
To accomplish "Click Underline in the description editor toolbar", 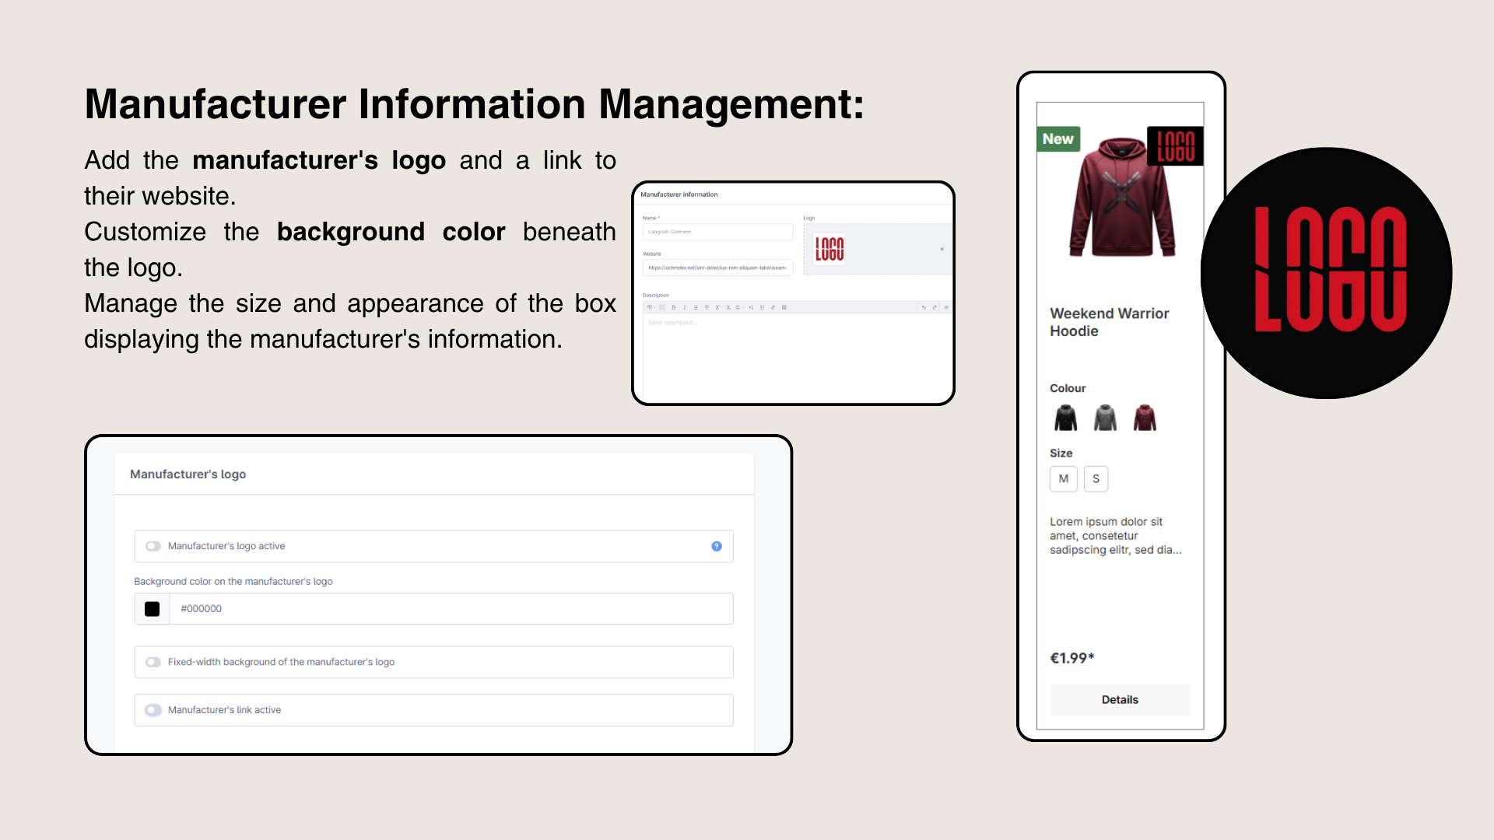I will pyautogui.click(x=696, y=307).
